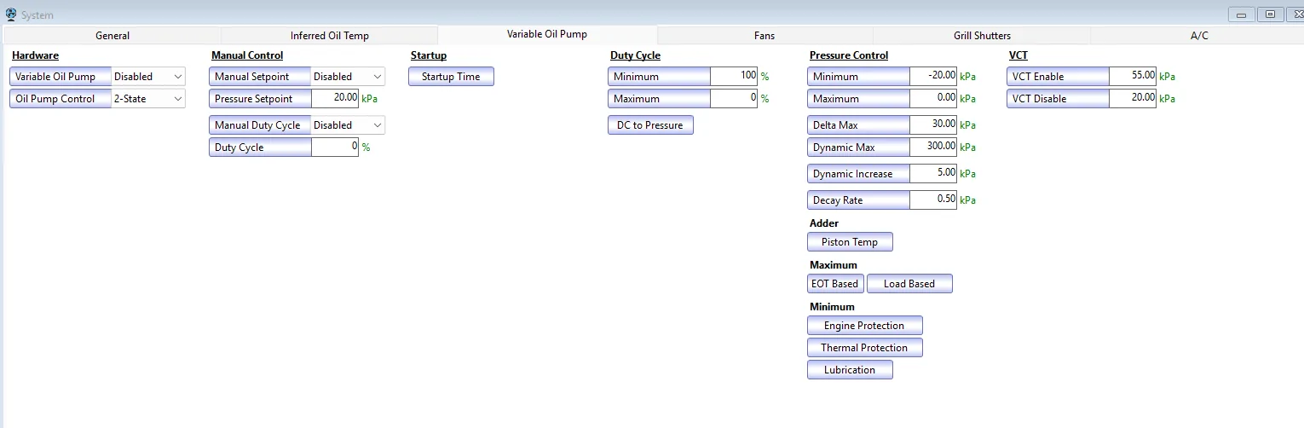This screenshot has height=428, width=1304.
Task: Click the Pressure Control section heading
Action: [849, 55]
